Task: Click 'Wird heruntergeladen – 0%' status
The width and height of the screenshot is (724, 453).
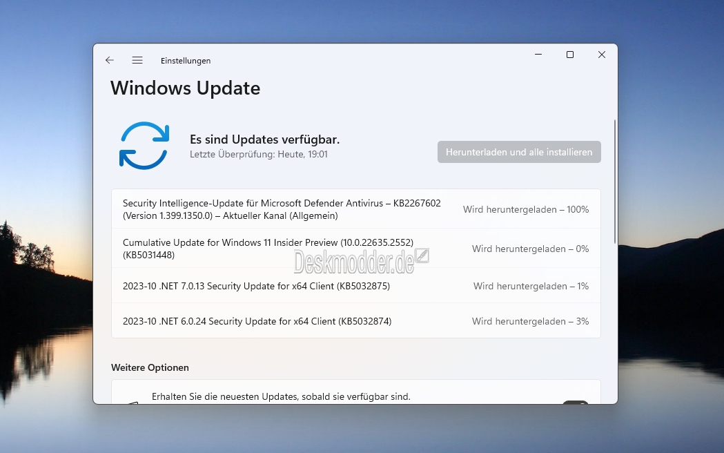Action: click(530, 249)
